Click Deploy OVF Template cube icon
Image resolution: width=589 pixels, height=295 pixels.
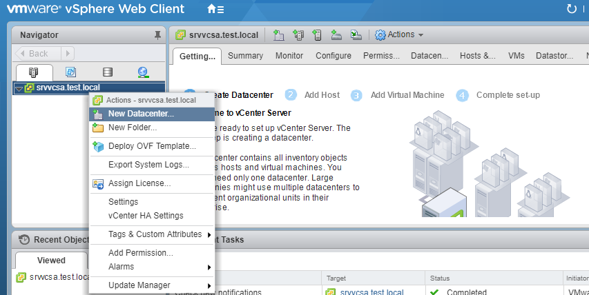click(98, 146)
